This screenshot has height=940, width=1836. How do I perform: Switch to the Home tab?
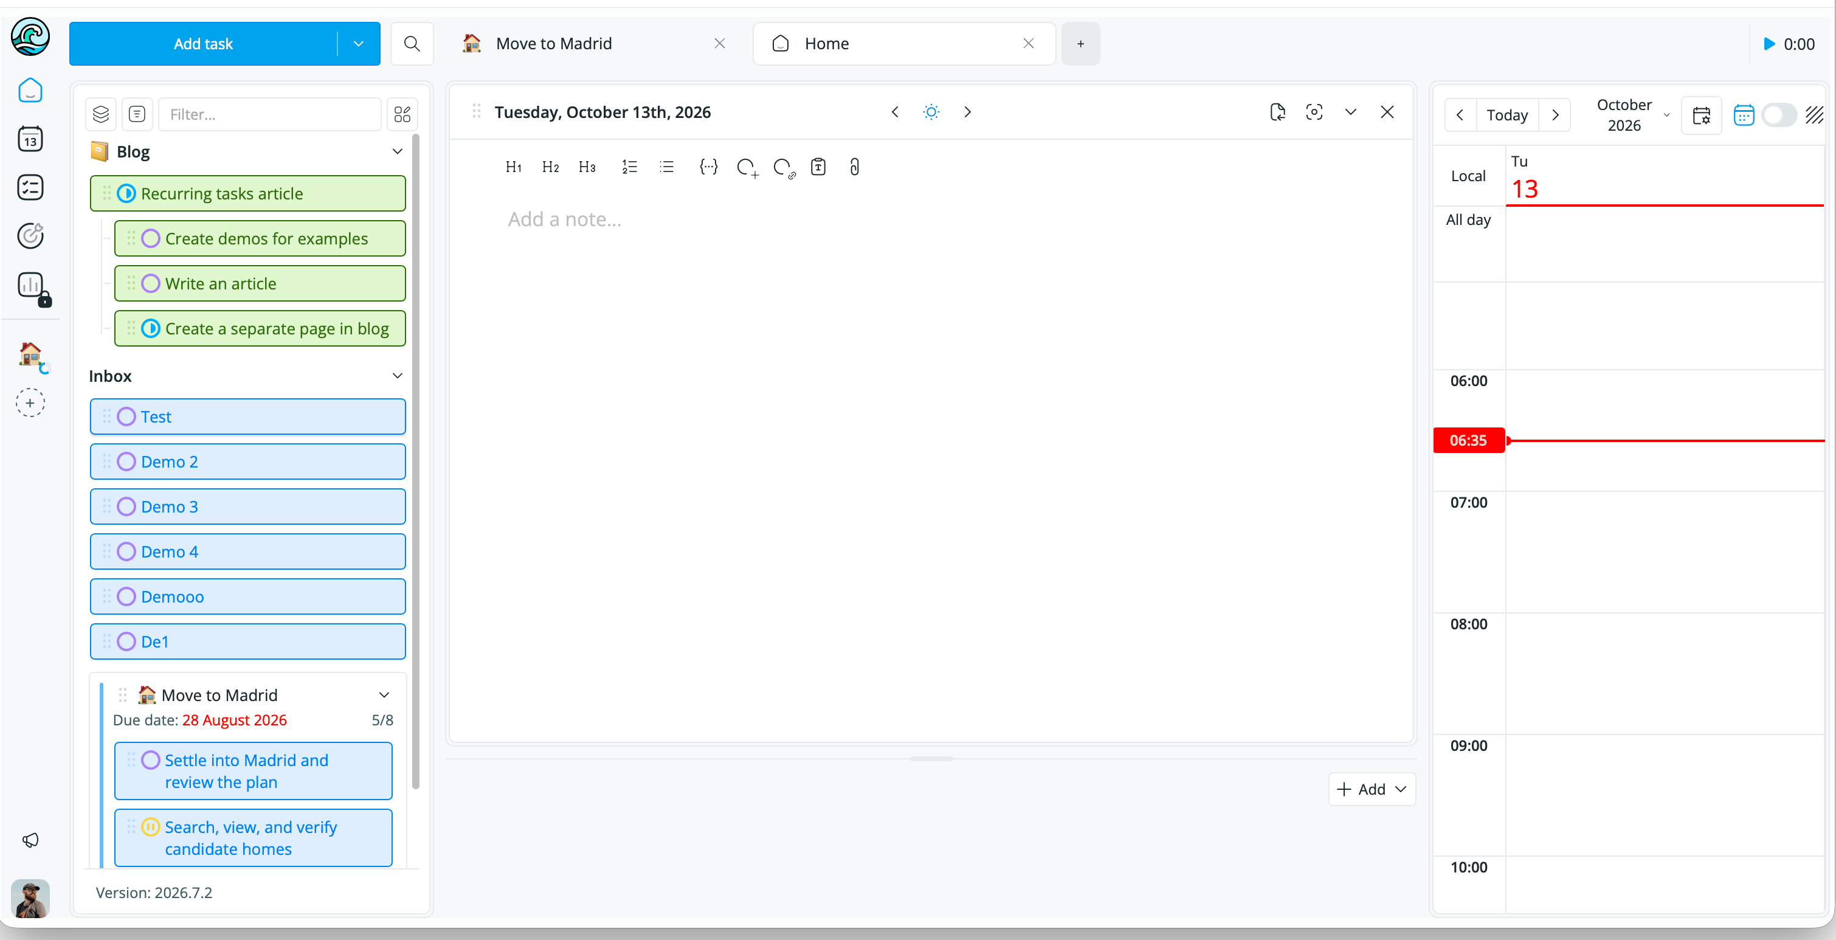[903, 43]
